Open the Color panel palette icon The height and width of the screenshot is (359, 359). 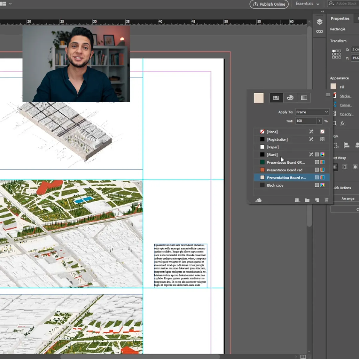[290, 98]
